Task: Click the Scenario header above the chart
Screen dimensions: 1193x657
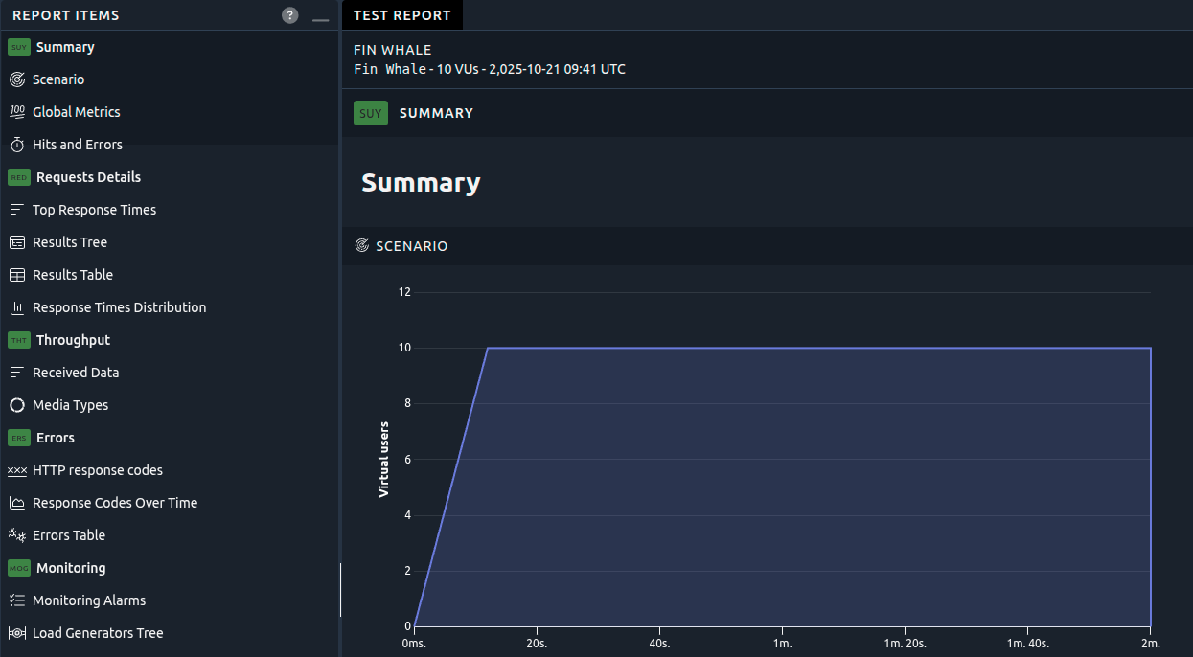Action: 411,246
